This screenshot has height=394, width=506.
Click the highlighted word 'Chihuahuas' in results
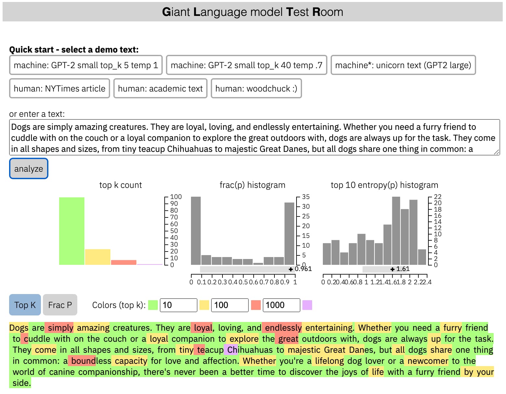pos(251,350)
